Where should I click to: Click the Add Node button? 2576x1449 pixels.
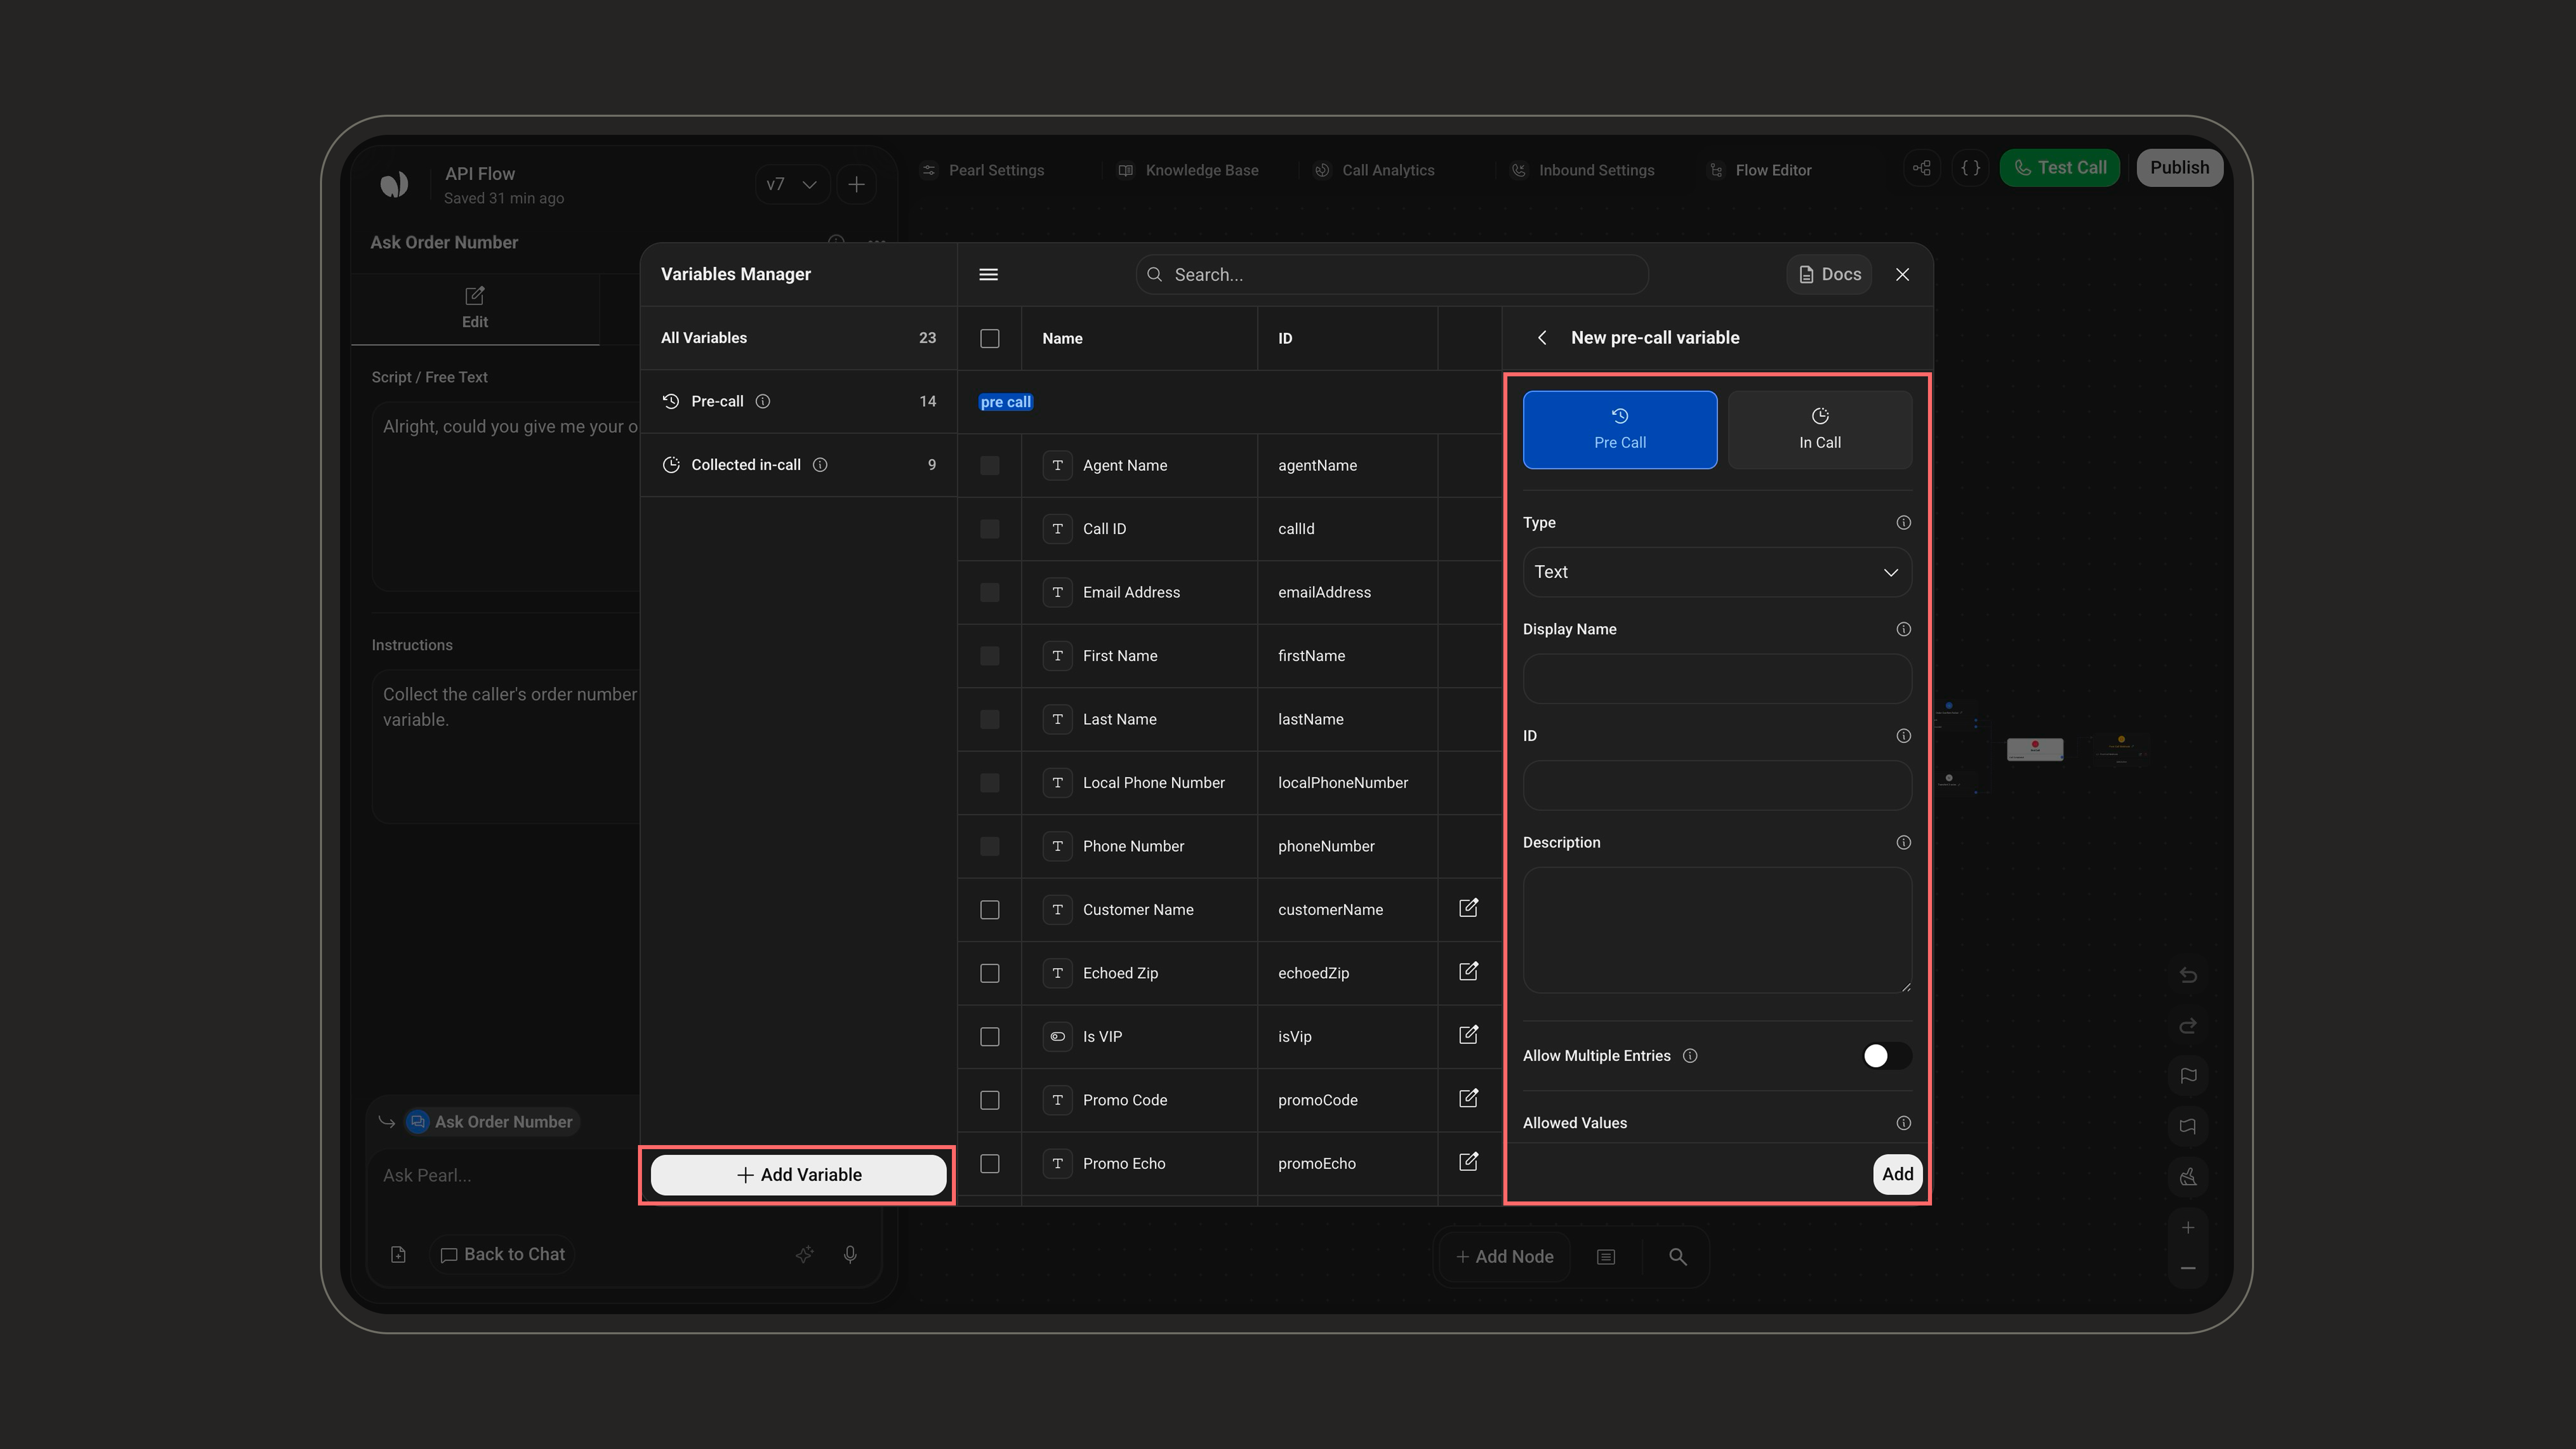coord(1504,1257)
